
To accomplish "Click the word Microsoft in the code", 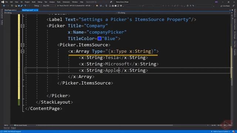I will (117, 64).
